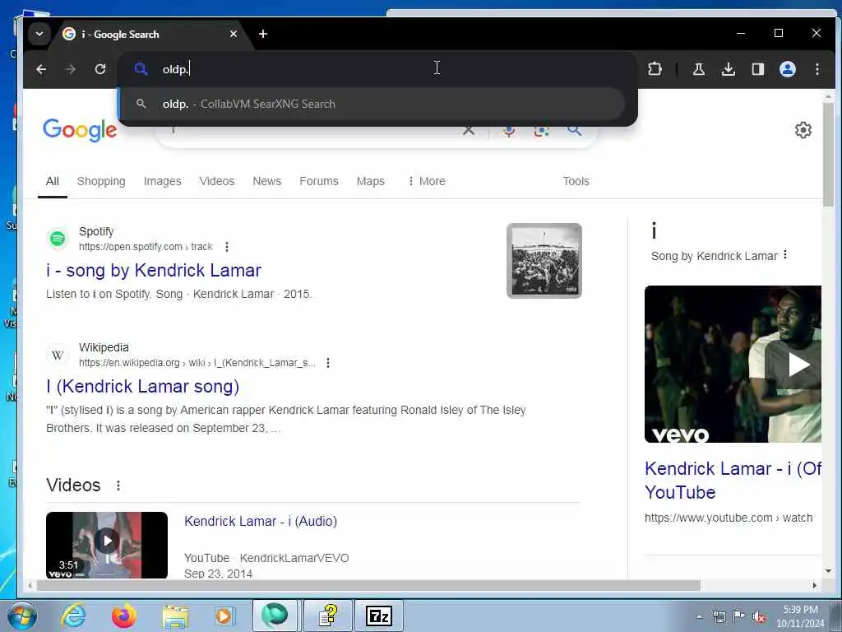Open 'Kendrick Lamar - i (Of' YouTube link
This screenshot has width=842, height=632.
[733, 481]
